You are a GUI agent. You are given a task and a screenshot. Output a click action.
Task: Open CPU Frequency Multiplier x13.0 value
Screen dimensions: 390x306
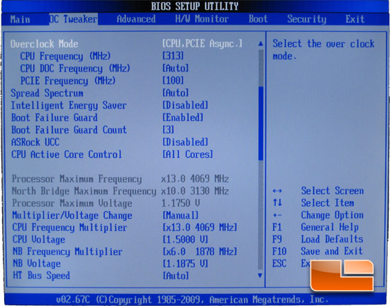point(200,227)
